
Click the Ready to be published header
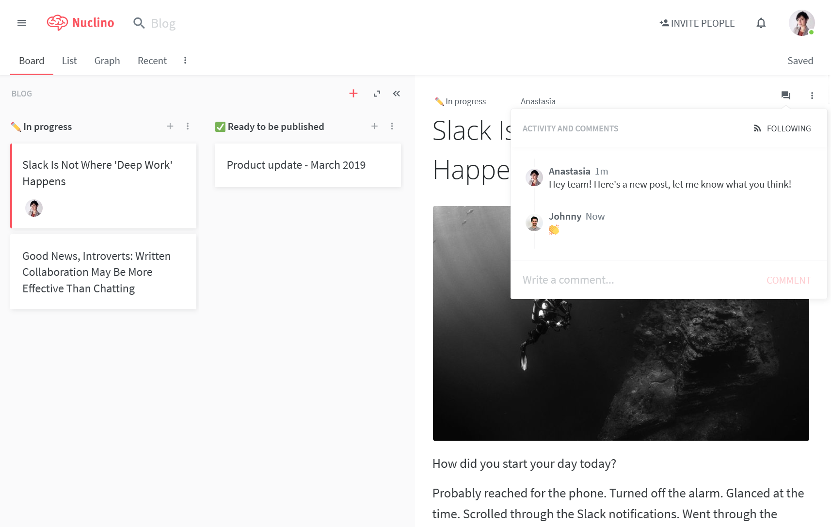click(x=270, y=127)
